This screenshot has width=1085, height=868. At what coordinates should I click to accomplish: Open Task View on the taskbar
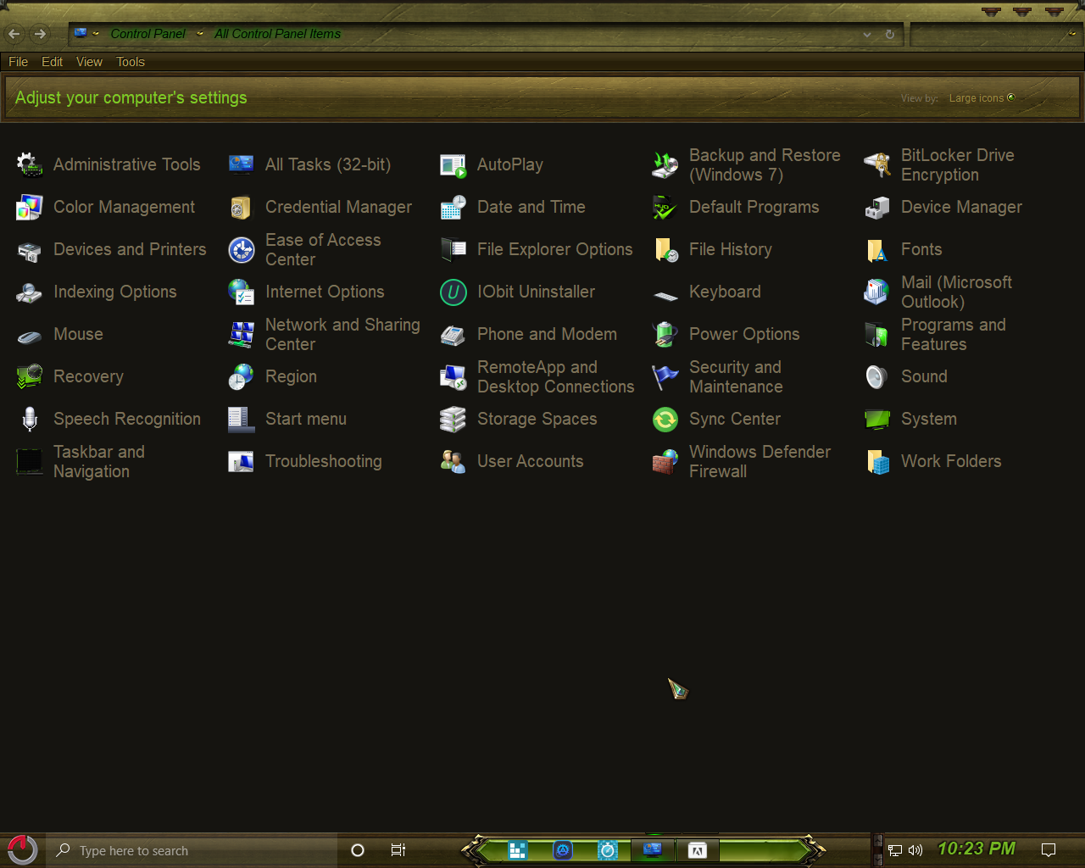(x=398, y=850)
